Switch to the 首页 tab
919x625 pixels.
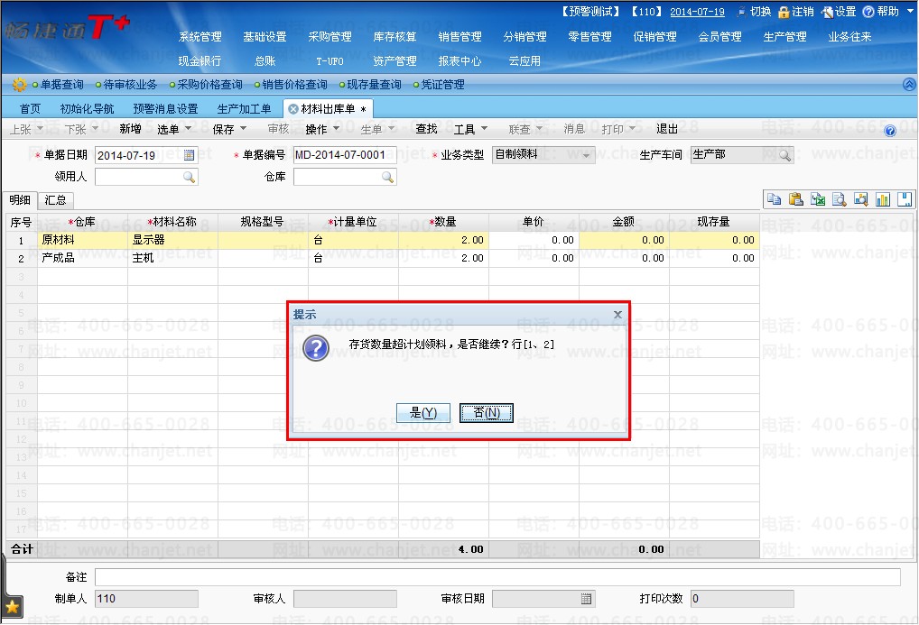(30, 109)
